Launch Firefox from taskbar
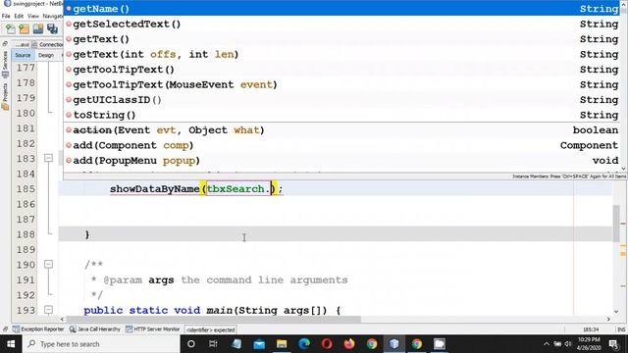Screen dimensions: 628x353 point(349,344)
